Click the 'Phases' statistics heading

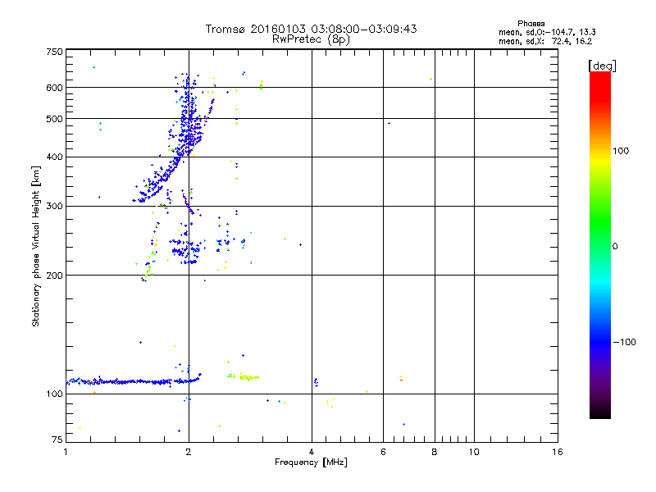click(531, 24)
